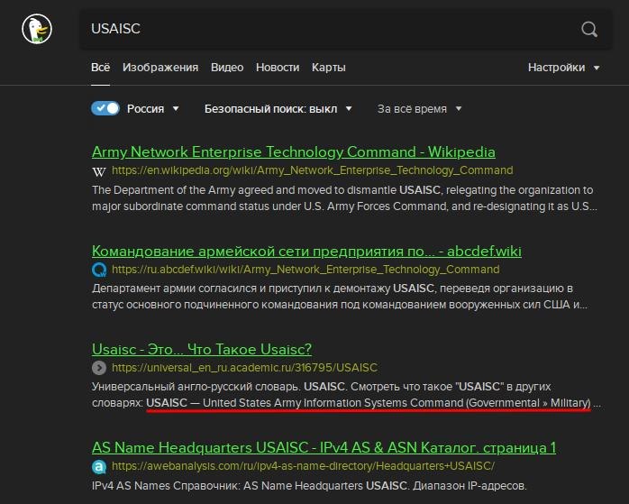Screen dimensions: 629x504
Task: Click the ru.abcdef.wiki URL
Action: [x=305, y=270]
